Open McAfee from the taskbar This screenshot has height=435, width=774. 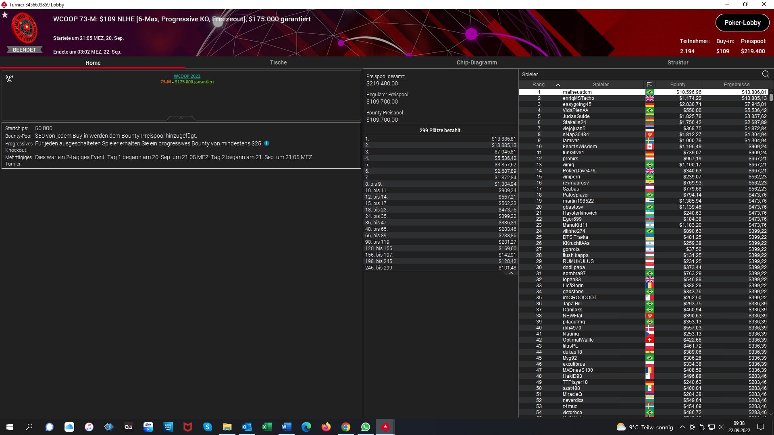188,427
